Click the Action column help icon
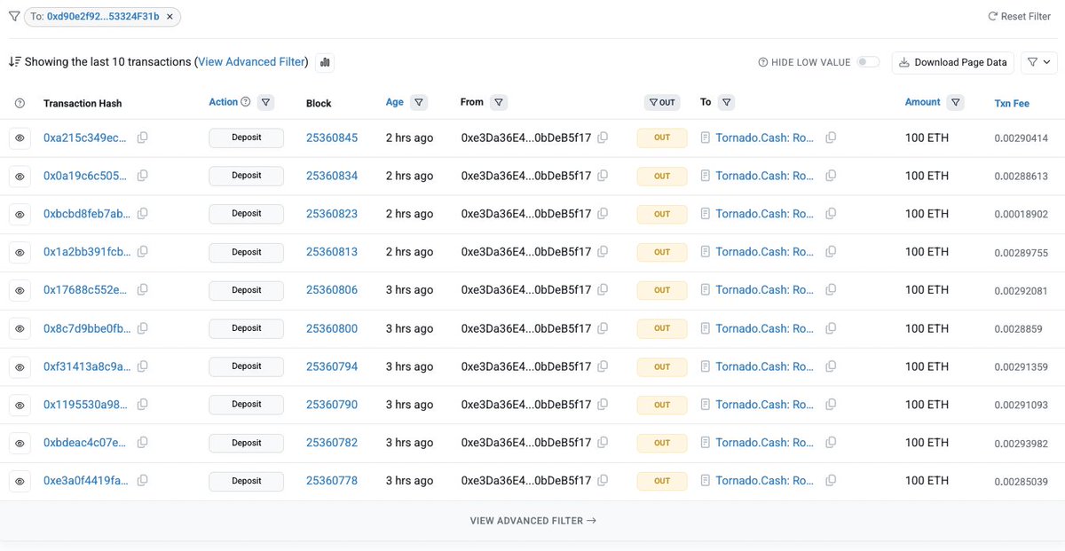The width and height of the screenshot is (1065, 551). point(246,102)
